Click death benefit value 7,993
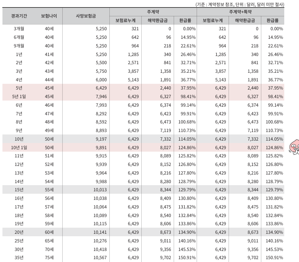Viewport: 299px width, 262px height. tap(101, 105)
